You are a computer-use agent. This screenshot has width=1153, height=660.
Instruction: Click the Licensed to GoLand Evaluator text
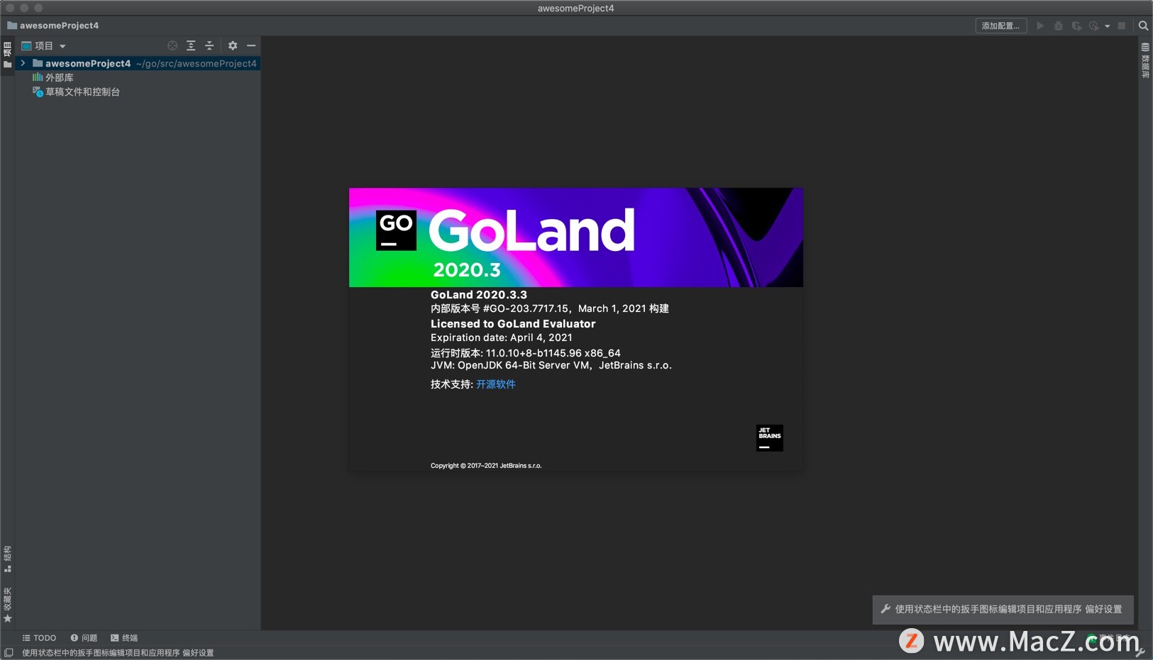click(513, 324)
